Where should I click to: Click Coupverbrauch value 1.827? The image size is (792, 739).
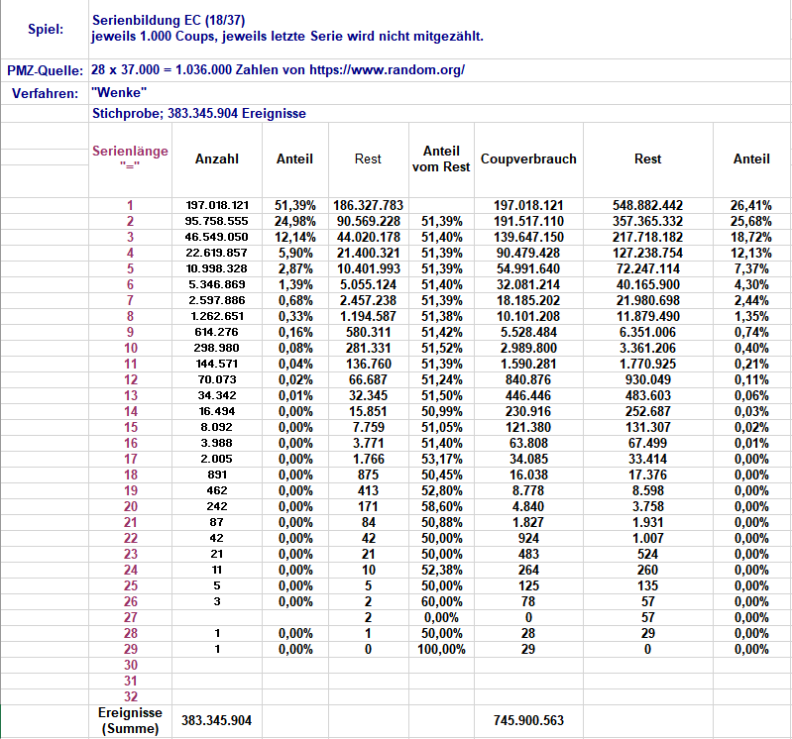tap(528, 522)
